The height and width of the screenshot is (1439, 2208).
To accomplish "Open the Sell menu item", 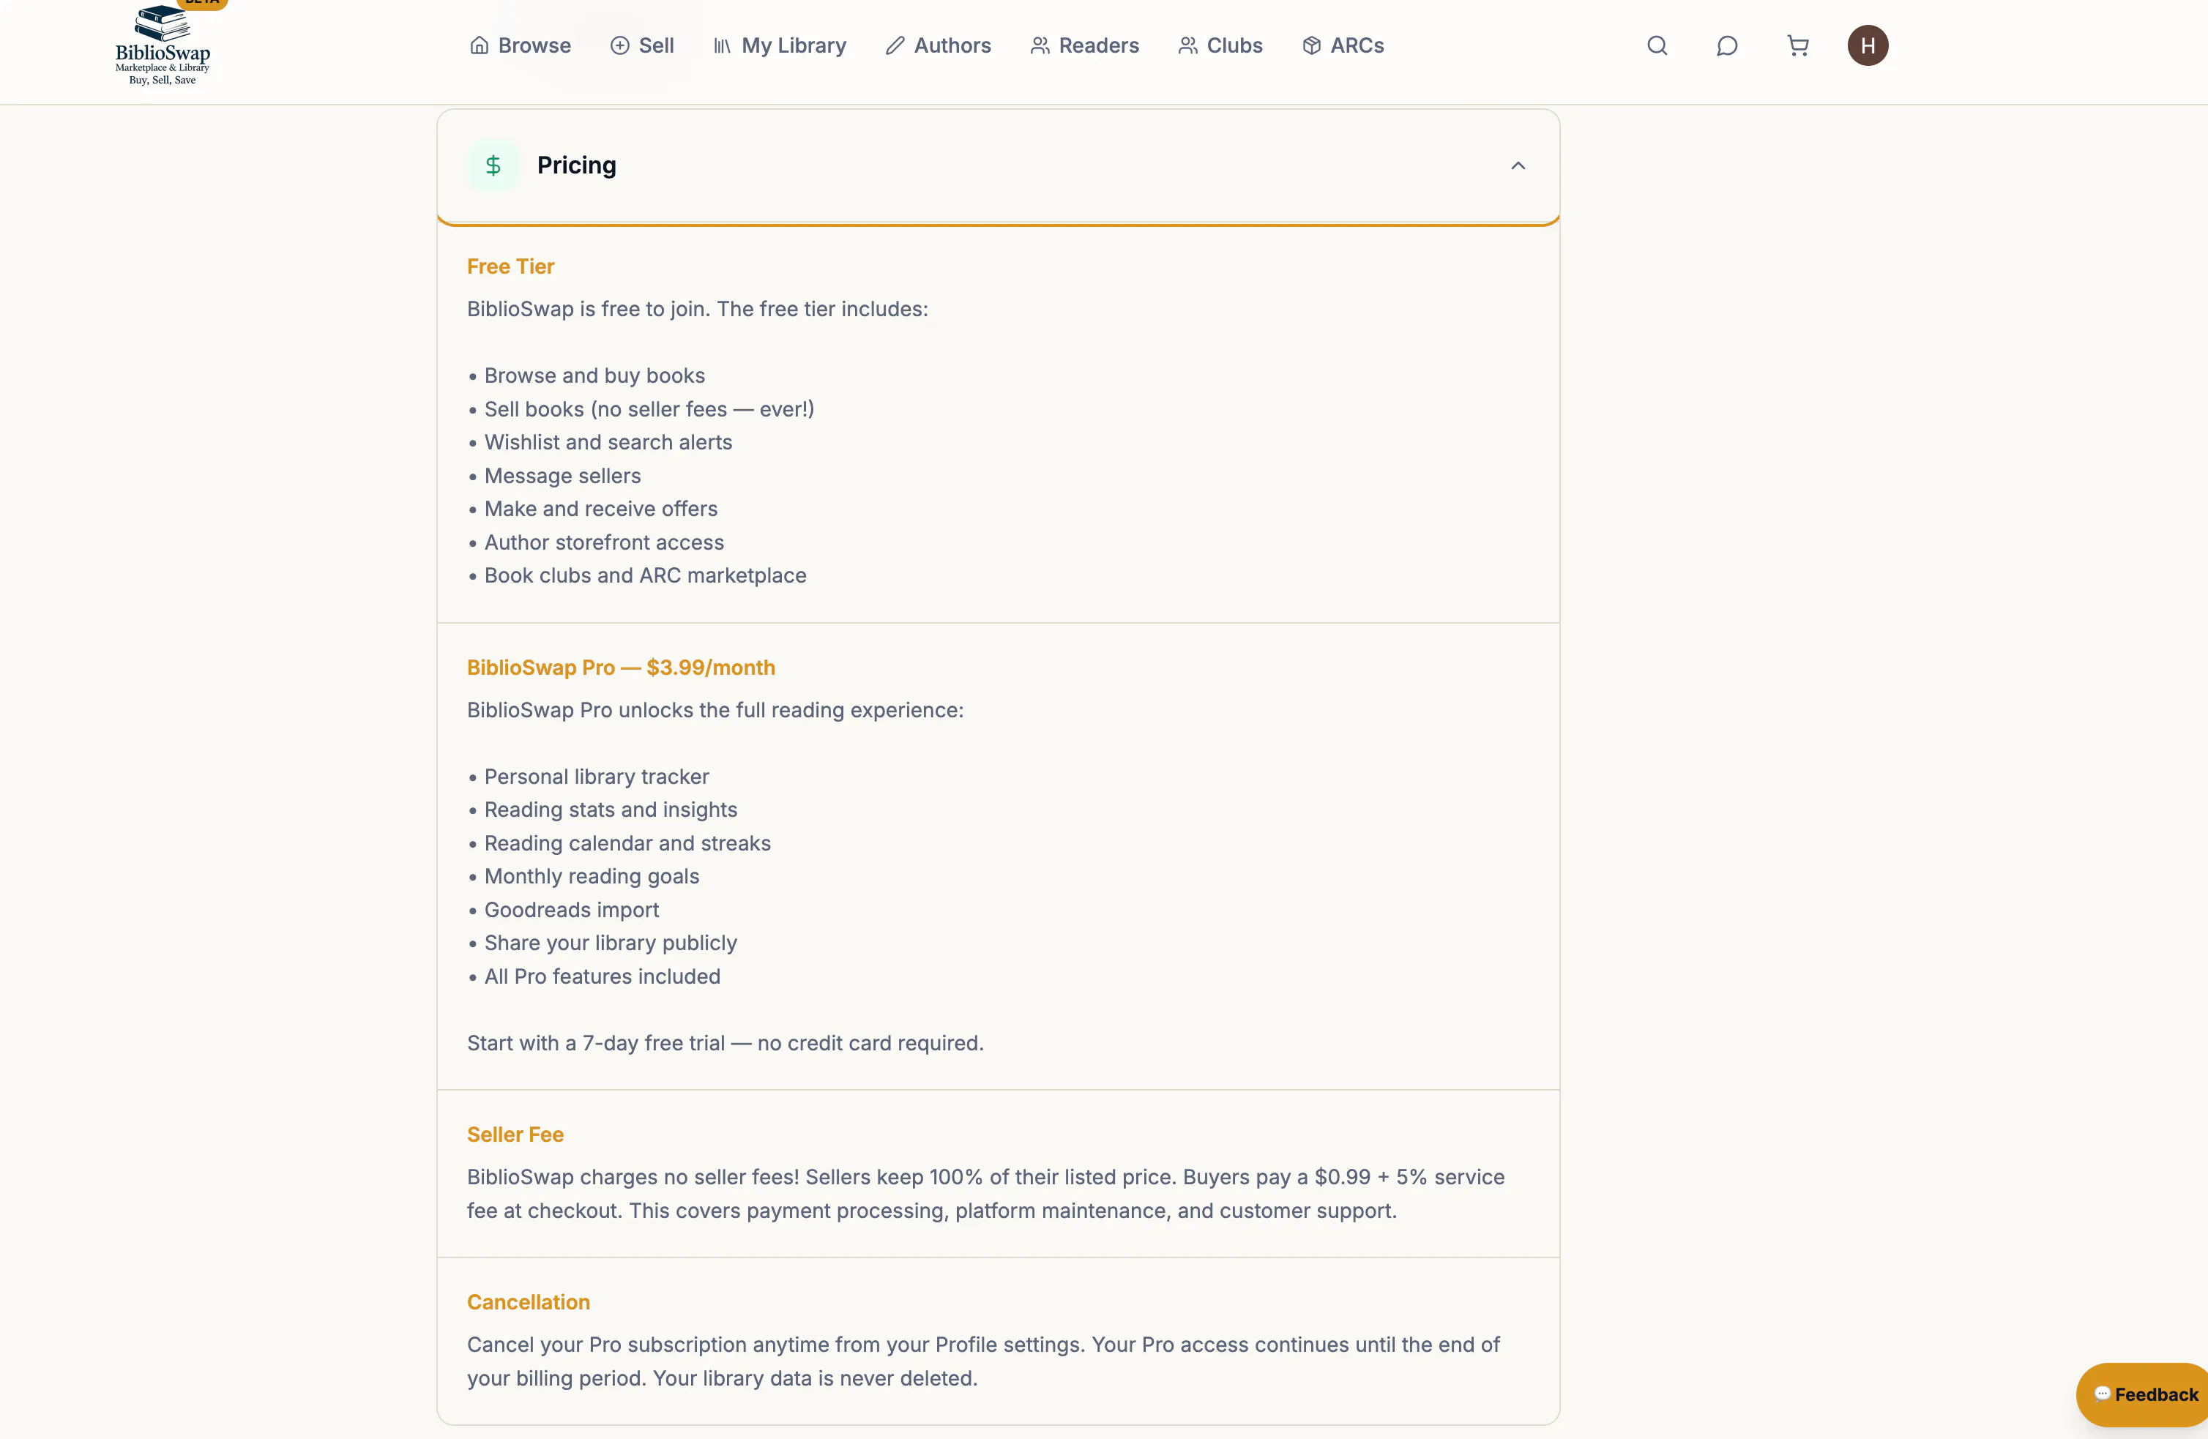I will coord(642,45).
